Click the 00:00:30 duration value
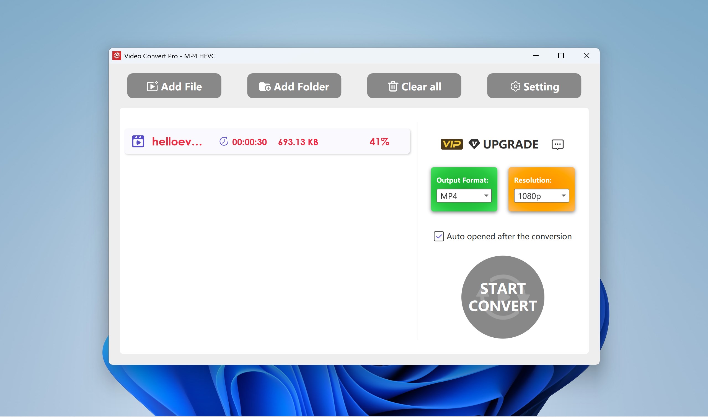 click(249, 142)
